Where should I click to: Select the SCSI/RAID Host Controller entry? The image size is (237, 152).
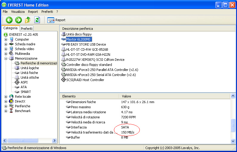85,80
